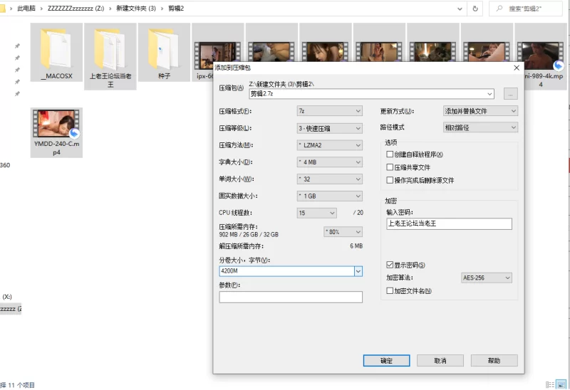This screenshot has width=570, height=390.
Task: Switch Explorer to large icons view
Action: pyautogui.click(x=561, y=384)
